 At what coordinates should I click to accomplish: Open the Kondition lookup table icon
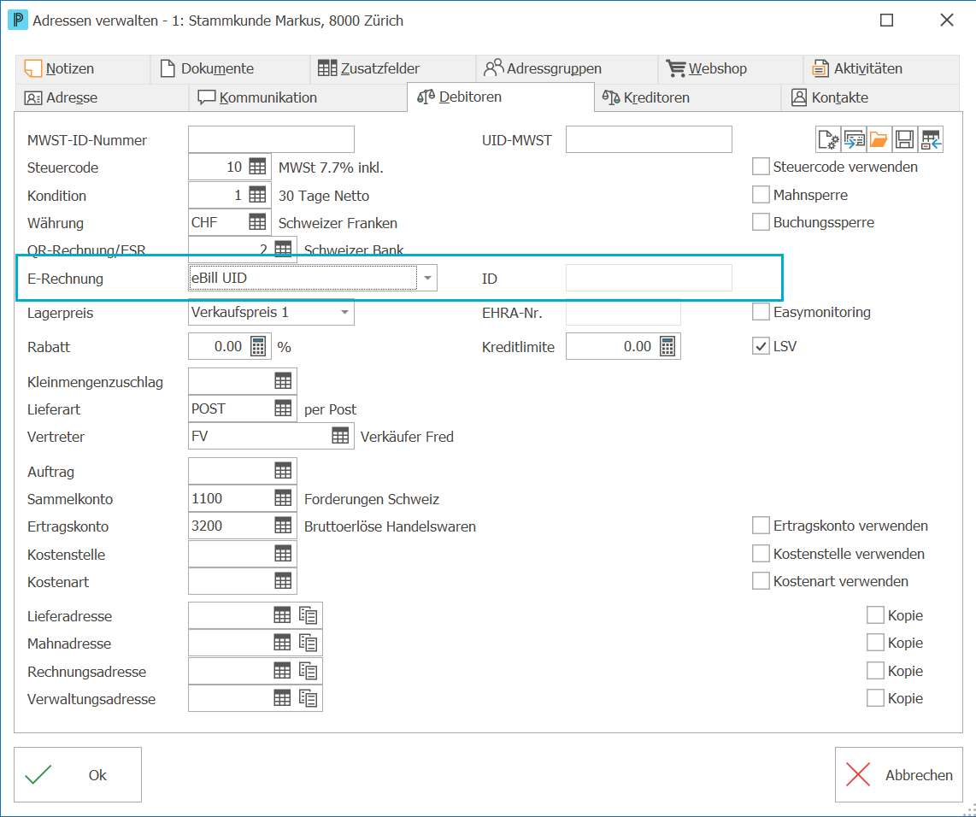point(257,195)
